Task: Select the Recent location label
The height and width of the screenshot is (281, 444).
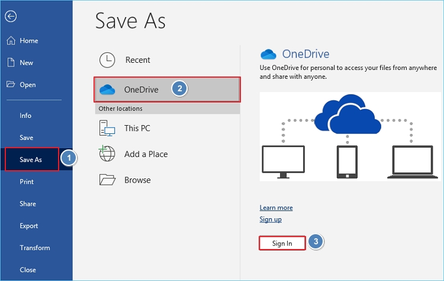Action: point(137,60)
